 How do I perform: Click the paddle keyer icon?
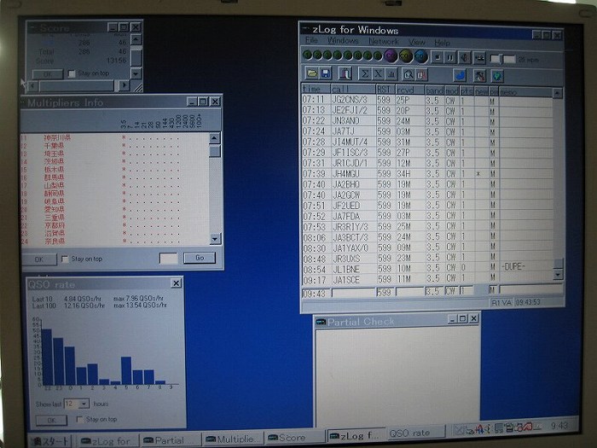tap(479, 58)
